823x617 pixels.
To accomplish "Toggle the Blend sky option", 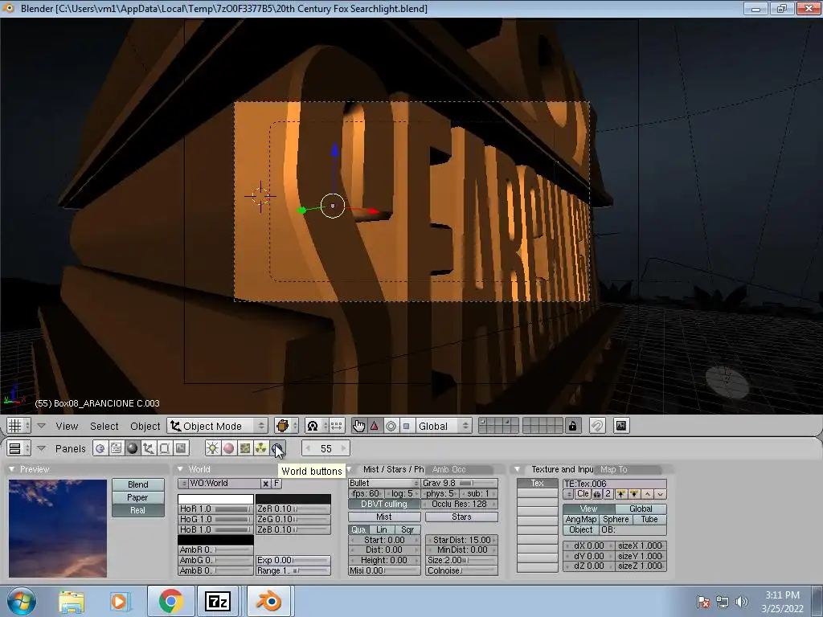I will 138,484.
